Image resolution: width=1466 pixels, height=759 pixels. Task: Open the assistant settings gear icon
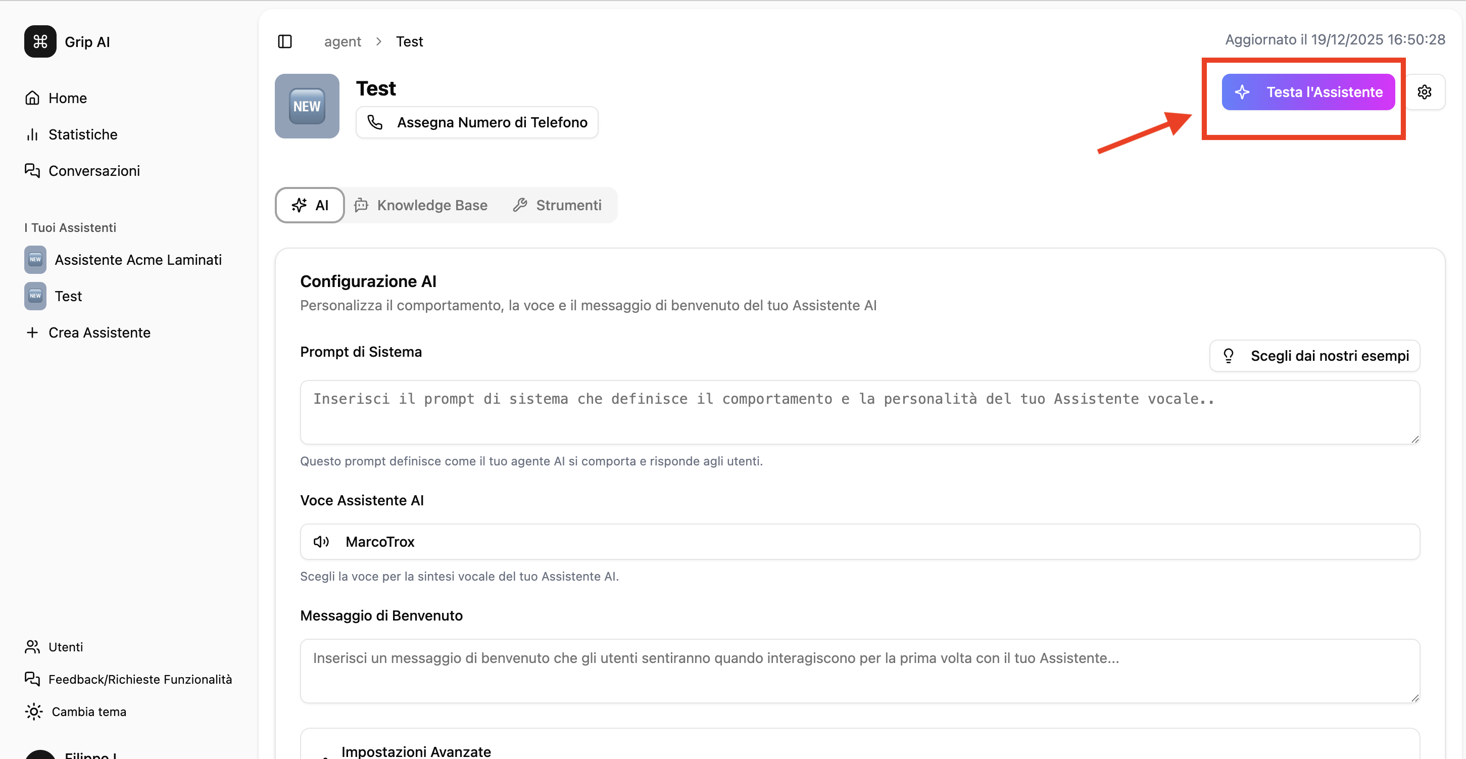pyautogui.click(x=1425, y=91)
